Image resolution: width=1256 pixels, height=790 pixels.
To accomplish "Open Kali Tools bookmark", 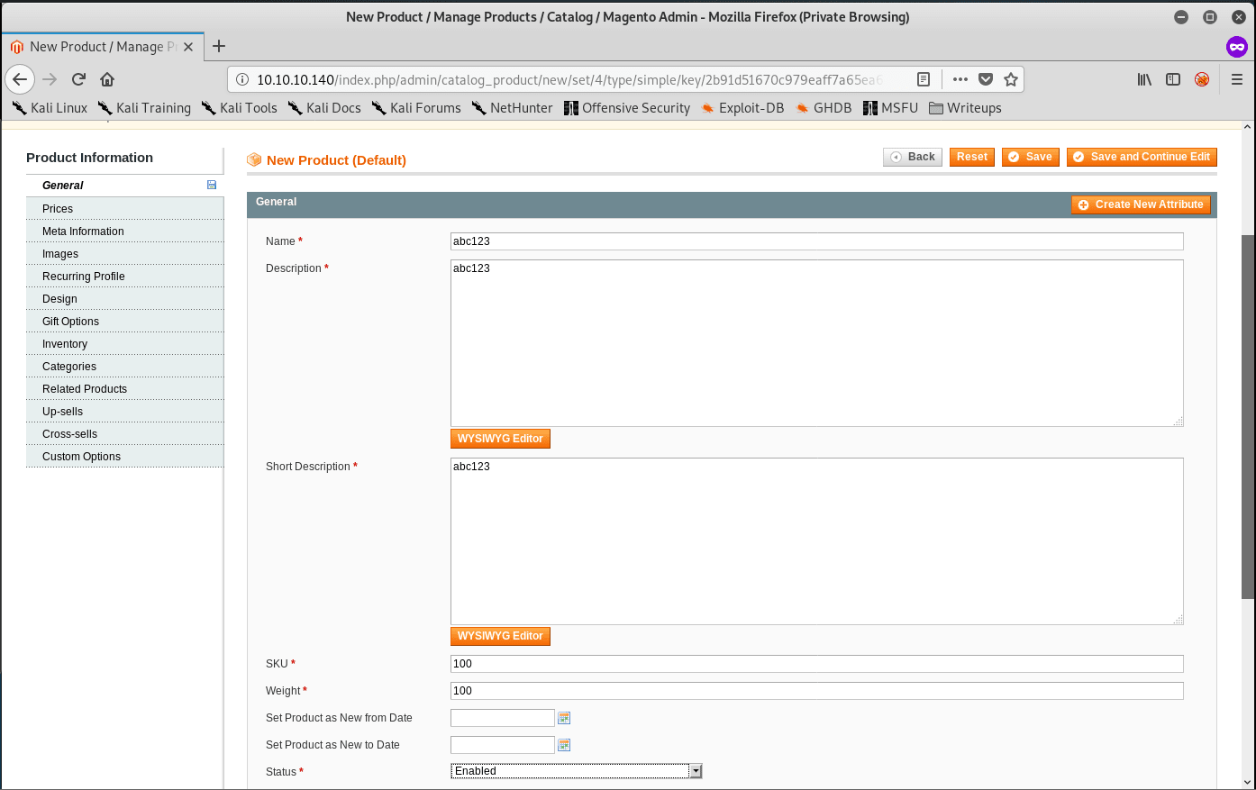I will pos(239,108).
